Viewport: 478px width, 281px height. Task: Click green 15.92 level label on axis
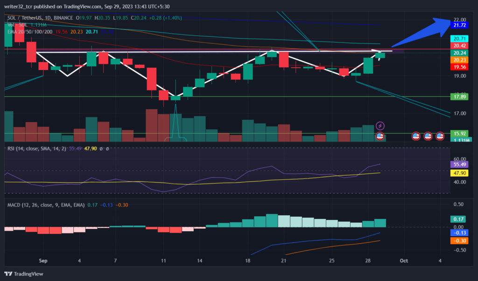click(x=459, y=134)
